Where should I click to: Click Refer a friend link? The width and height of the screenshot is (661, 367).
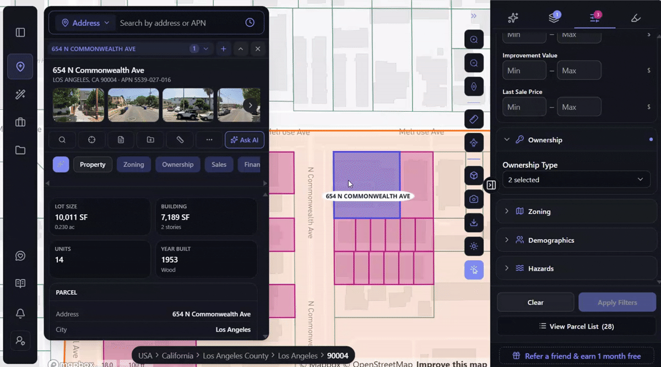click(x=576, y=356)
